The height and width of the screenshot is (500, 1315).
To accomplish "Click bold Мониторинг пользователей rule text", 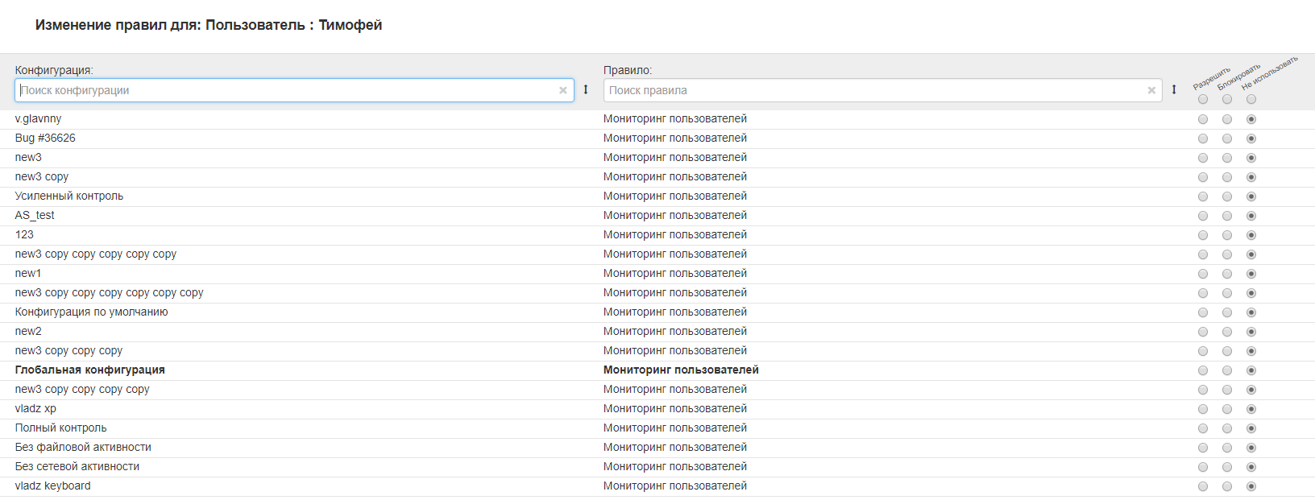I will click(681, 370).
